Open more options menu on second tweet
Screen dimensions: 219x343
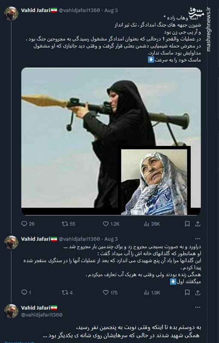click(x=198, y=239)
